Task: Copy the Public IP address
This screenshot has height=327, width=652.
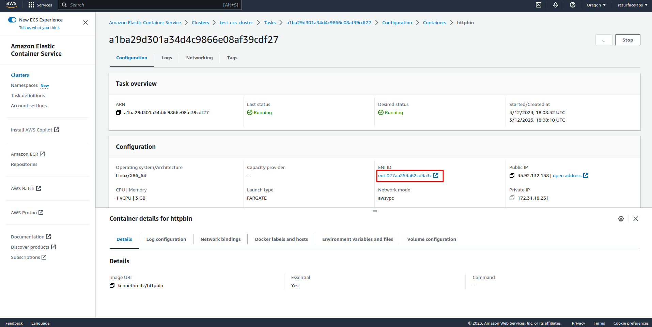Action: click(x=512, y=175)
